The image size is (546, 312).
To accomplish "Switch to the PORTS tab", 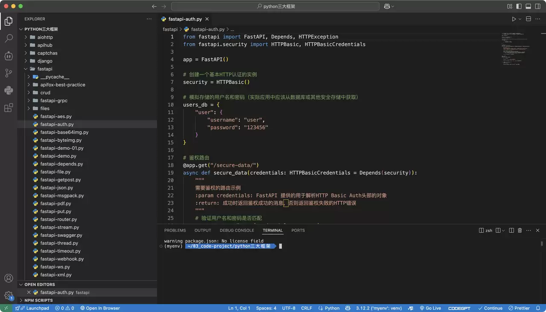I will tap(298, 230).
